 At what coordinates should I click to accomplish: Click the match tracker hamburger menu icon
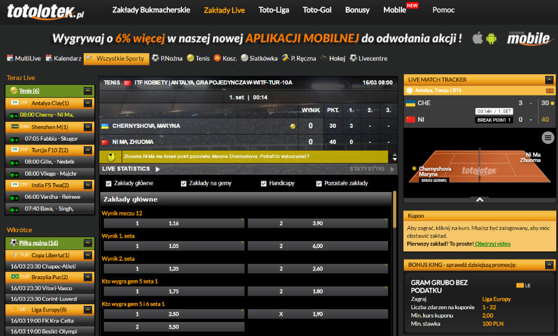click(x=548, y=137)
